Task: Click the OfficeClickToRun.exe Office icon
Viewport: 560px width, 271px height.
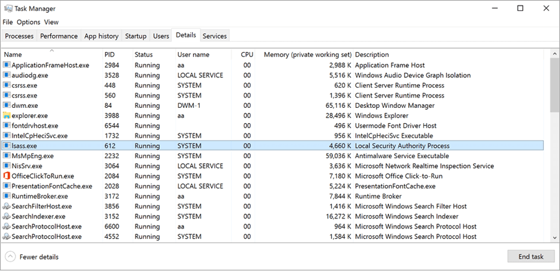Action: (7, 176)
